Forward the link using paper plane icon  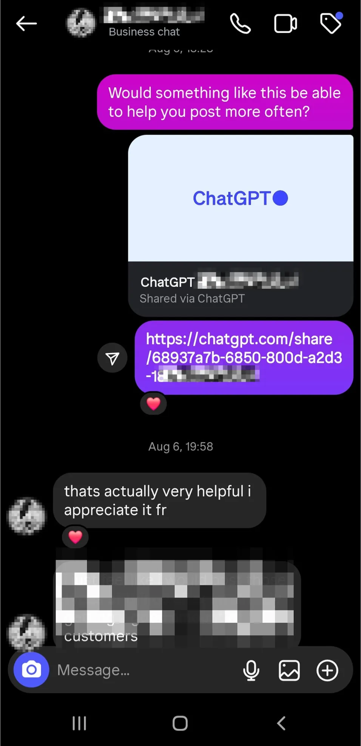click(x=112, y=358)
